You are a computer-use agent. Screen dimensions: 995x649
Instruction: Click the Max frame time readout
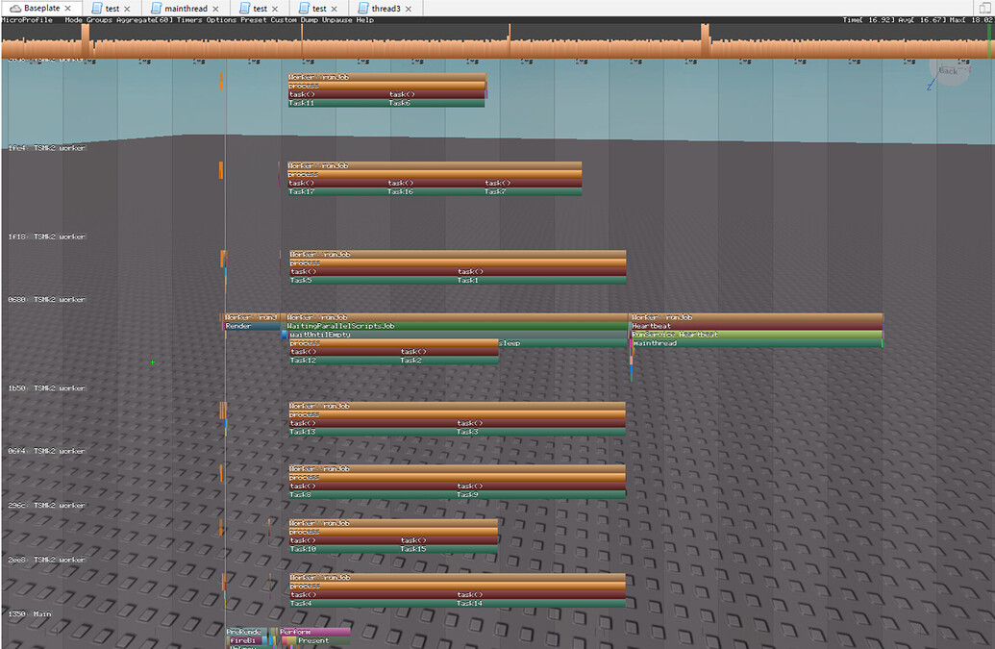pos(972,19)
